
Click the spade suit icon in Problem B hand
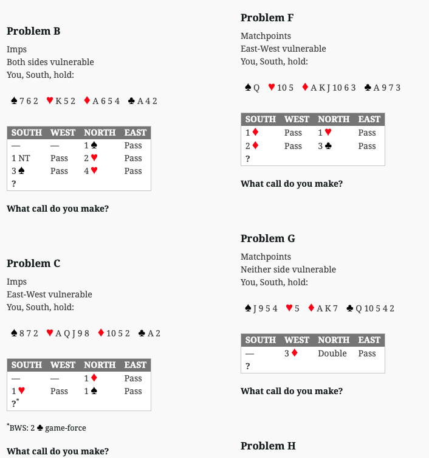14,101
